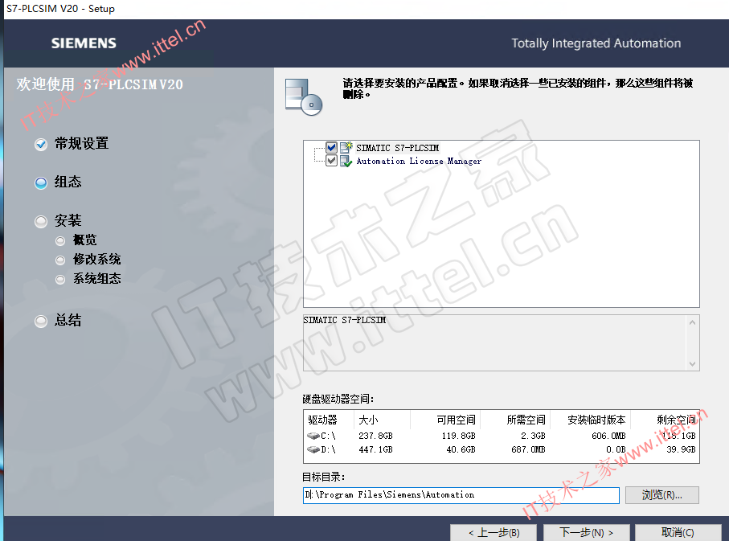Select the 组态 step indicator
Screen dimensions: 729x541
pyautogui.click(x=41, y=182)
